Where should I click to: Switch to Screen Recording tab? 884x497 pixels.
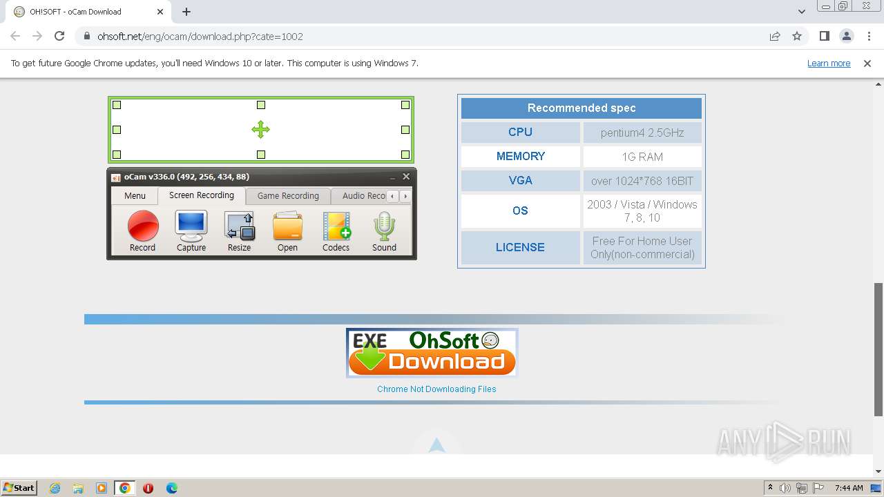point(202,195)
